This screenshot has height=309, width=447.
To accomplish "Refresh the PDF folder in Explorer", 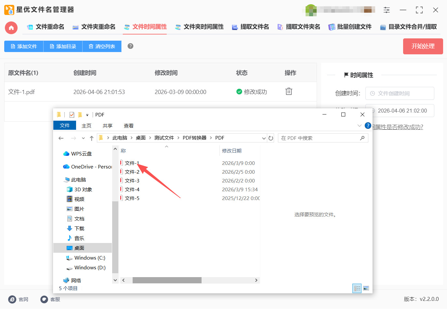I will (x=271, y=138).
